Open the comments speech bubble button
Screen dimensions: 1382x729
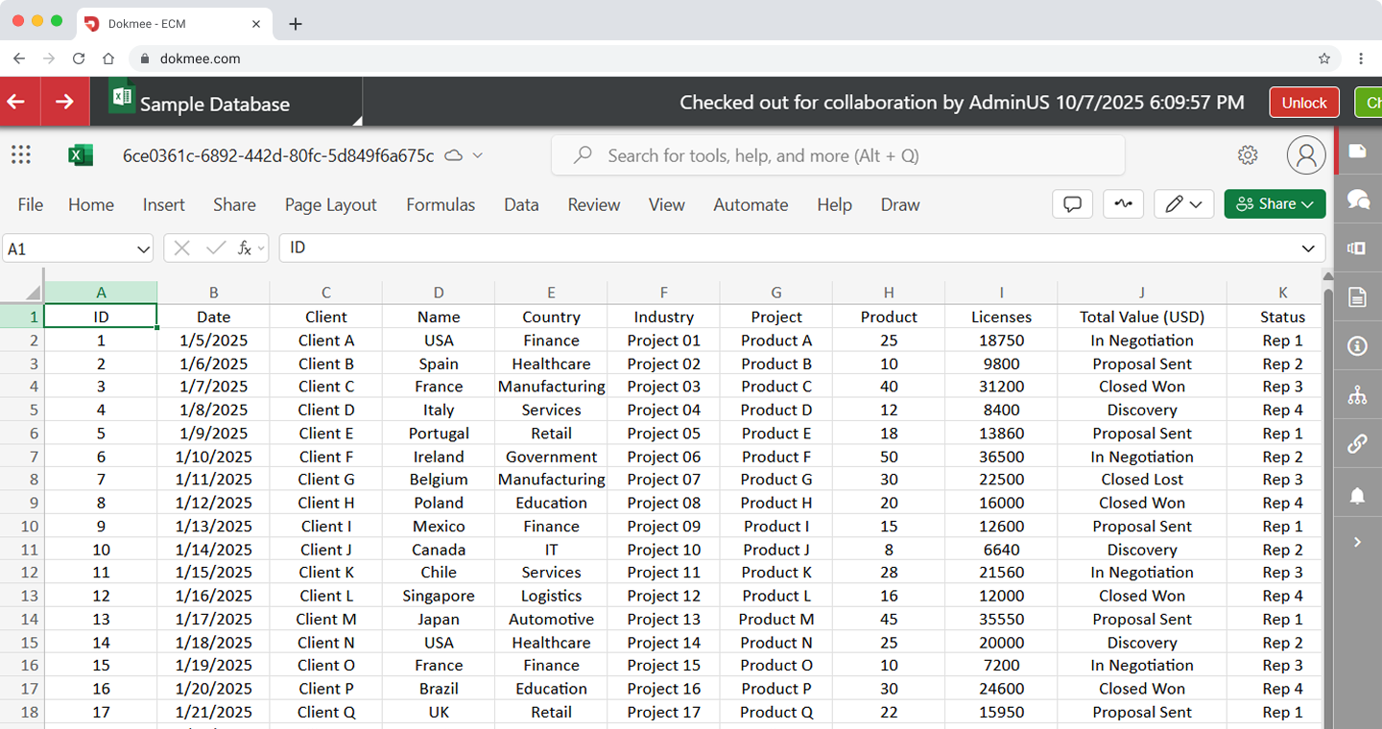[x=1073, y=203]
